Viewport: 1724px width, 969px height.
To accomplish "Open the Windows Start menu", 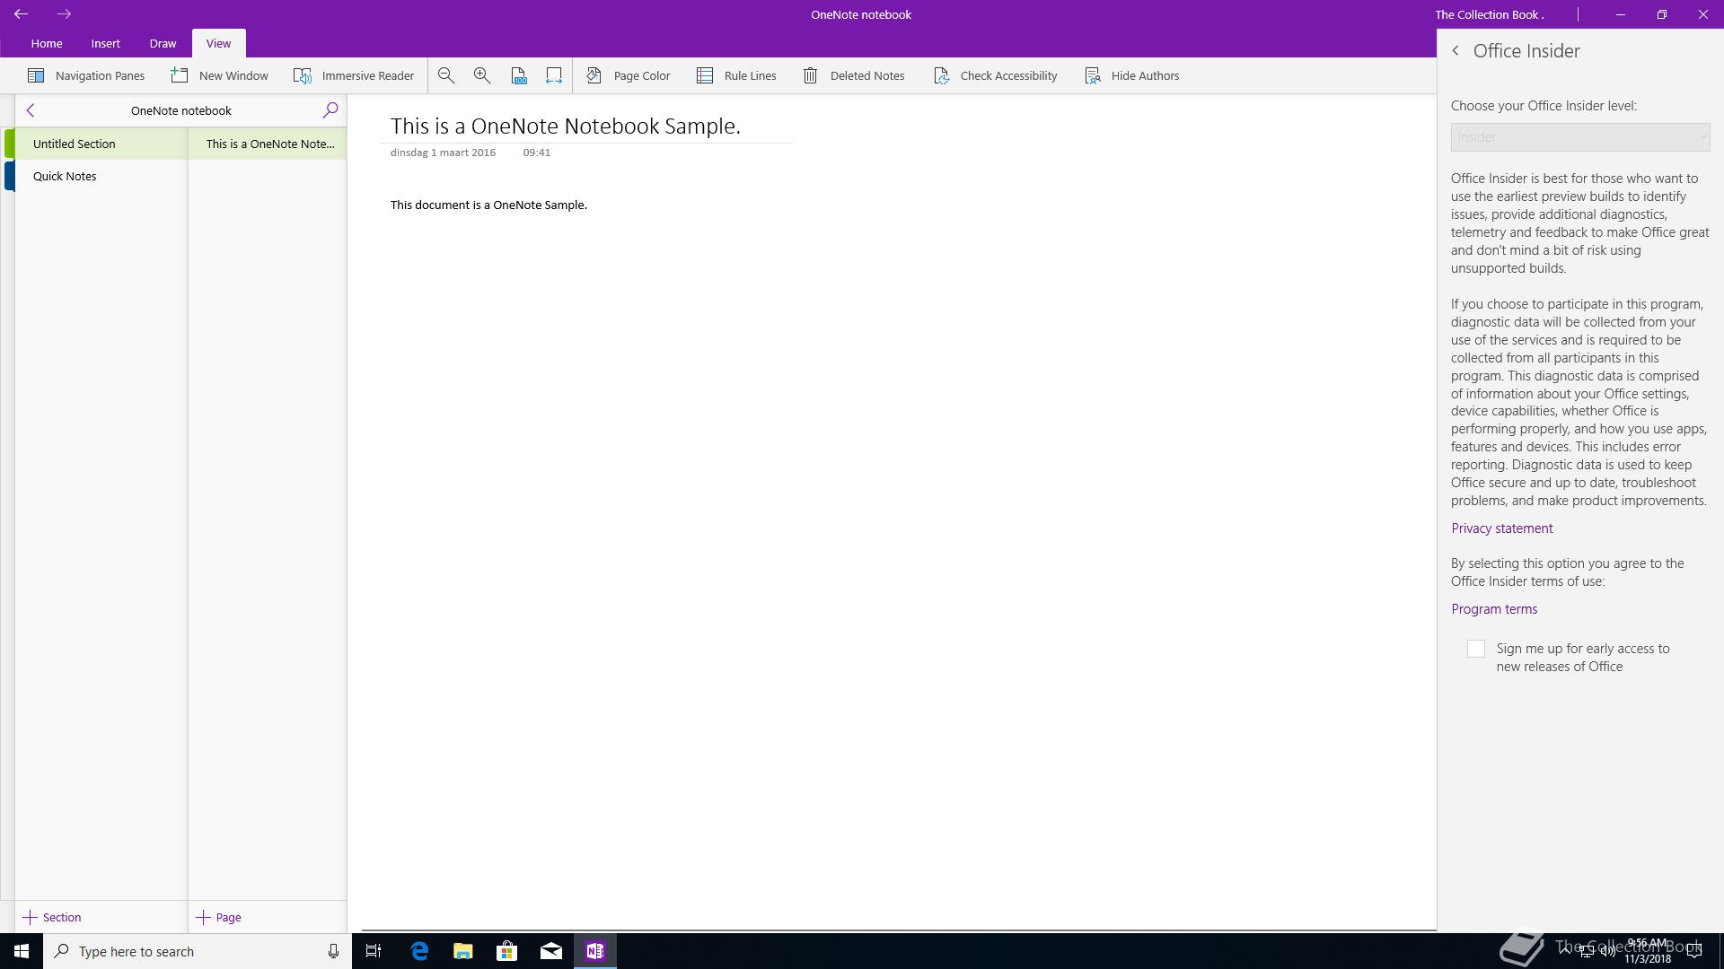I will tap(22, 951).
